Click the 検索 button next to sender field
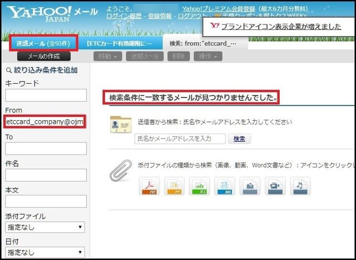Screen dimensions: 356x260 [x=239, y=139]
